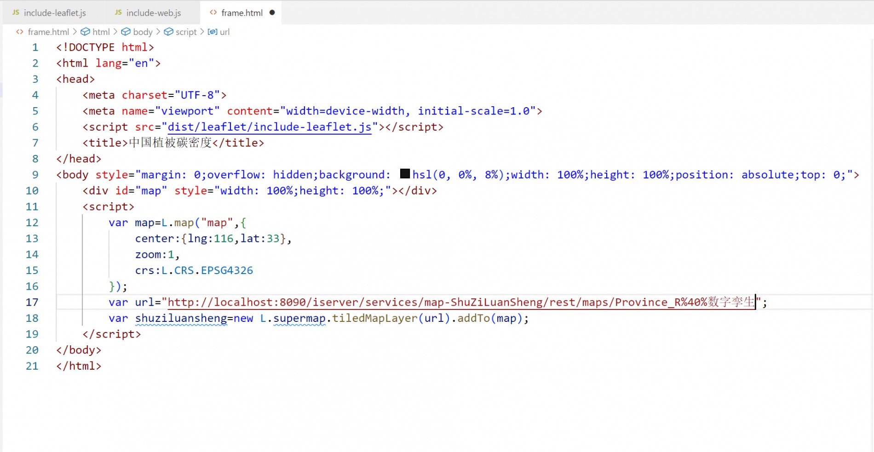
Task: Click L.map("map",{ call text
Action: (x=204, y=223)
